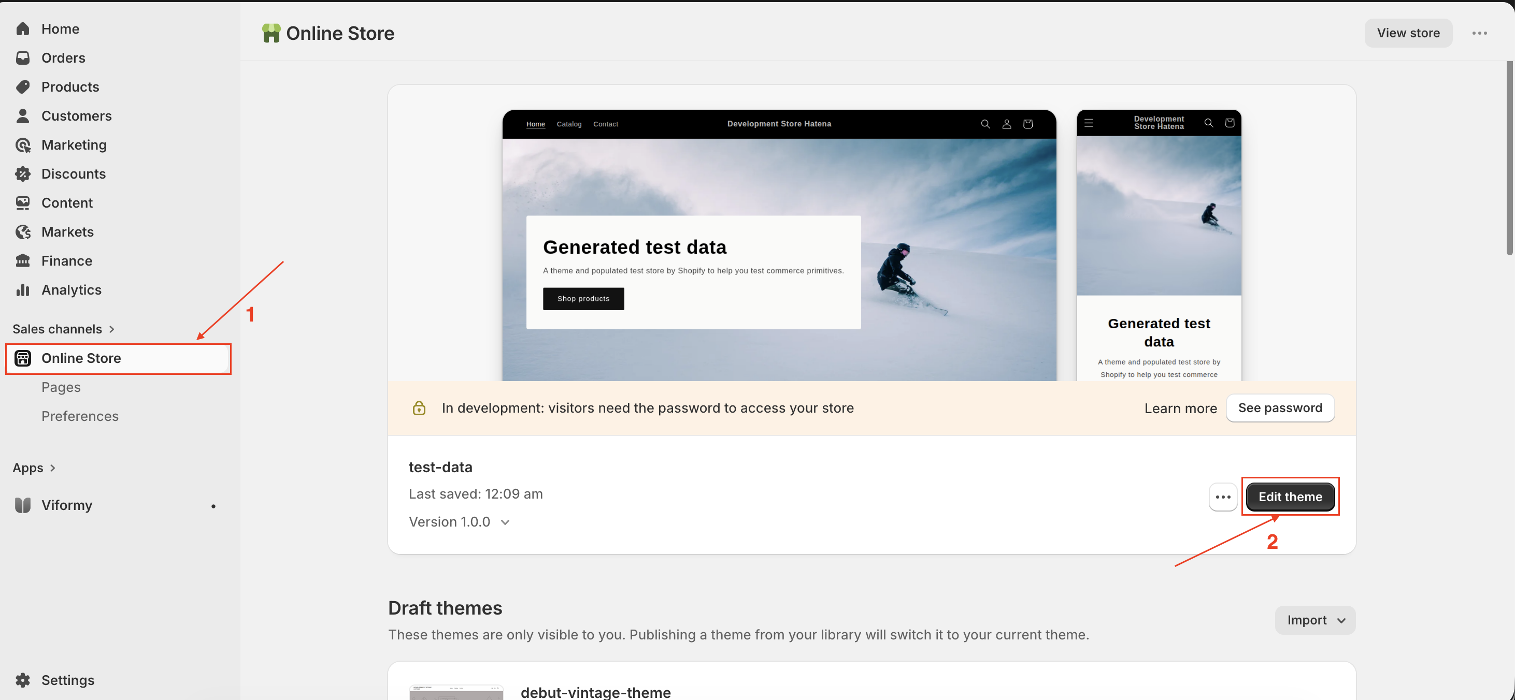The height and width of the screenshot is (700, 1515).
Task: Click the green Online Store header icon
Action: click(x=271, y=33)
